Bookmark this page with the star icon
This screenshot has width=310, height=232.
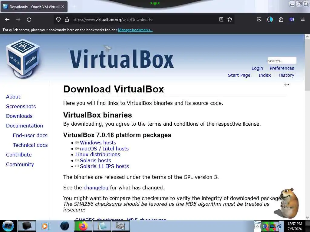(230, 19)
